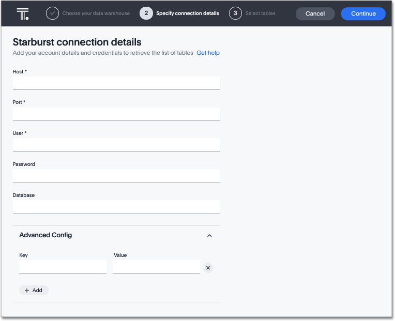395x321 pixels.
Task: Select the Specify connection details step label
Action: [187, 13]
